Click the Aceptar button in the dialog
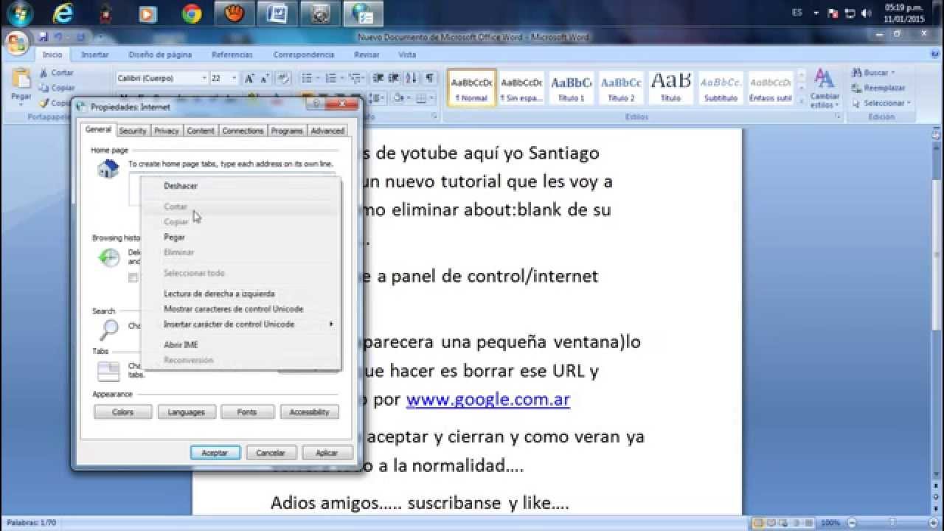 [215, 453]
